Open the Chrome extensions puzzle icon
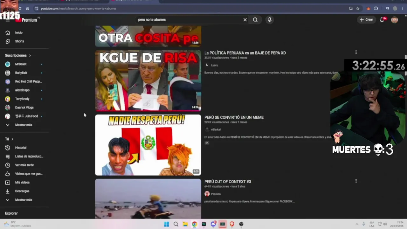Image resolution: width=407 pixels, height=229 pixels. point(376,9)
